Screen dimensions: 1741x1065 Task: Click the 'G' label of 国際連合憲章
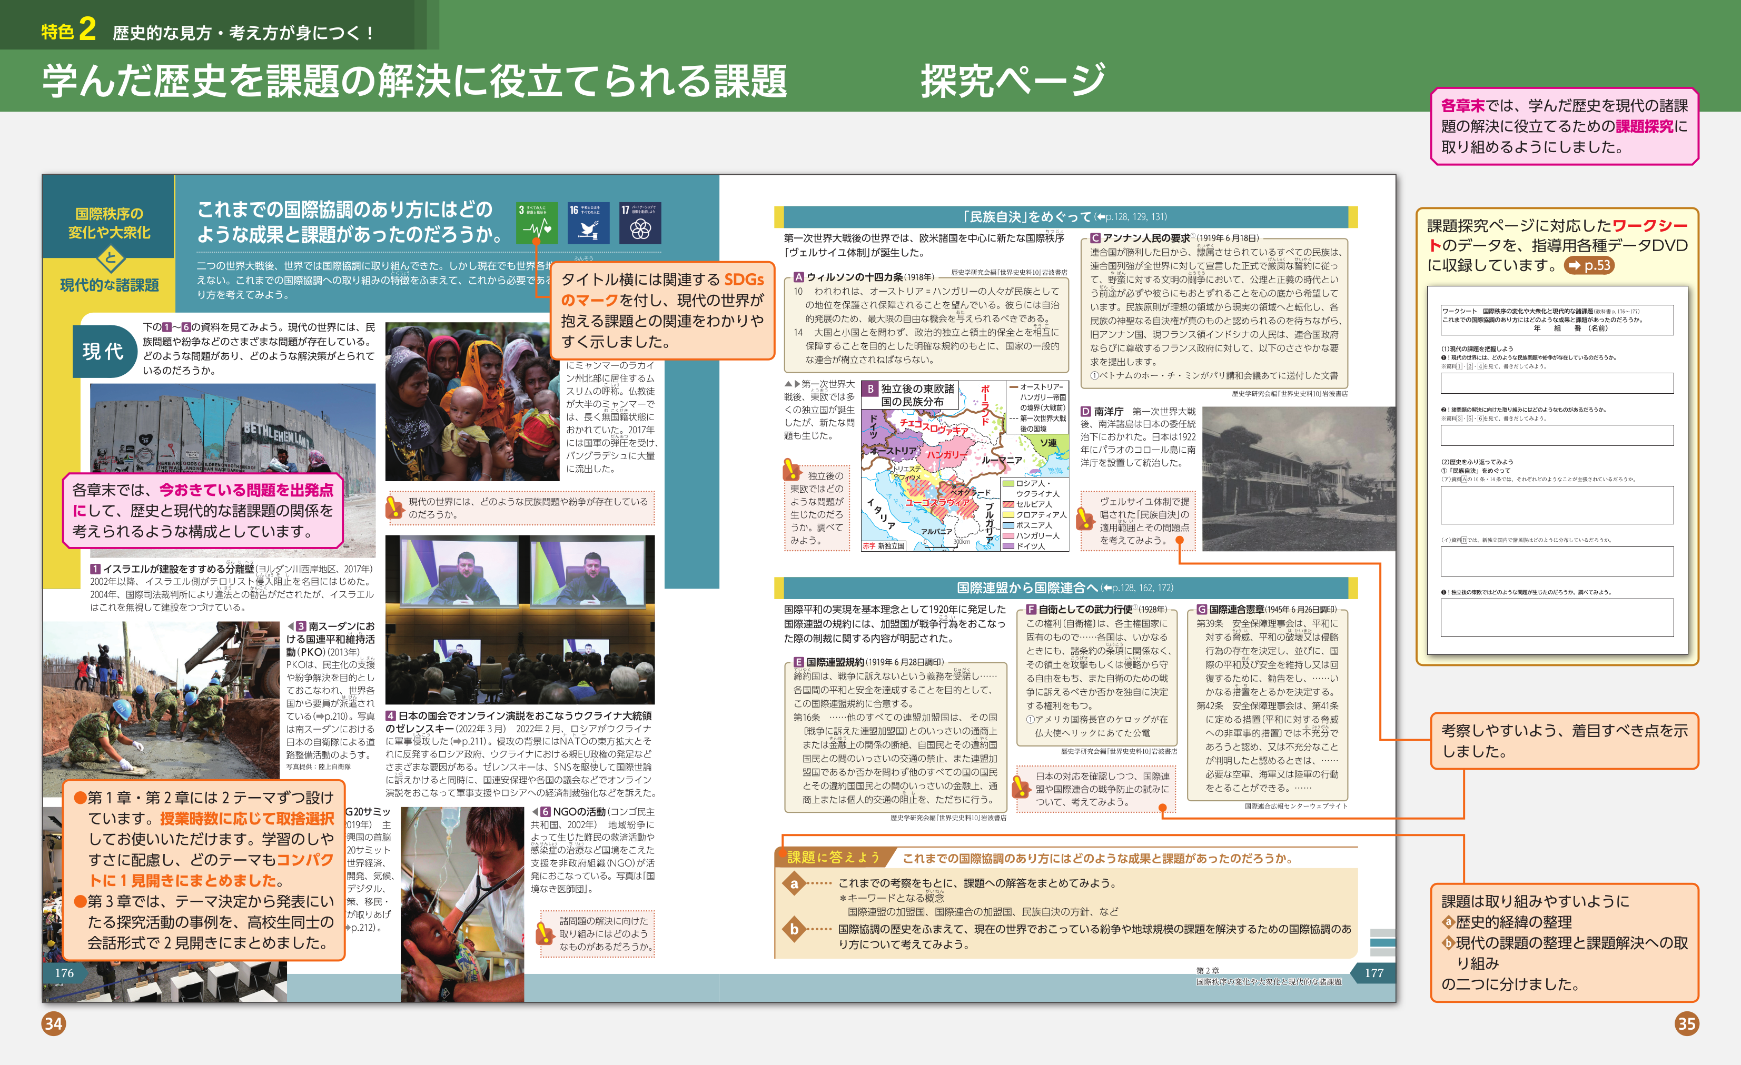[1201, 610]
